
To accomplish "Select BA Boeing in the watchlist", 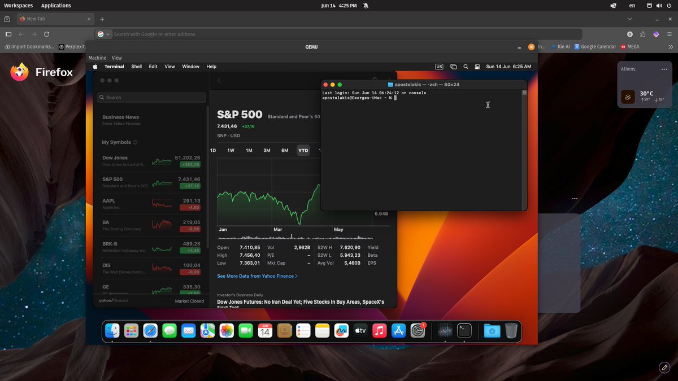I will coord(151,225).
